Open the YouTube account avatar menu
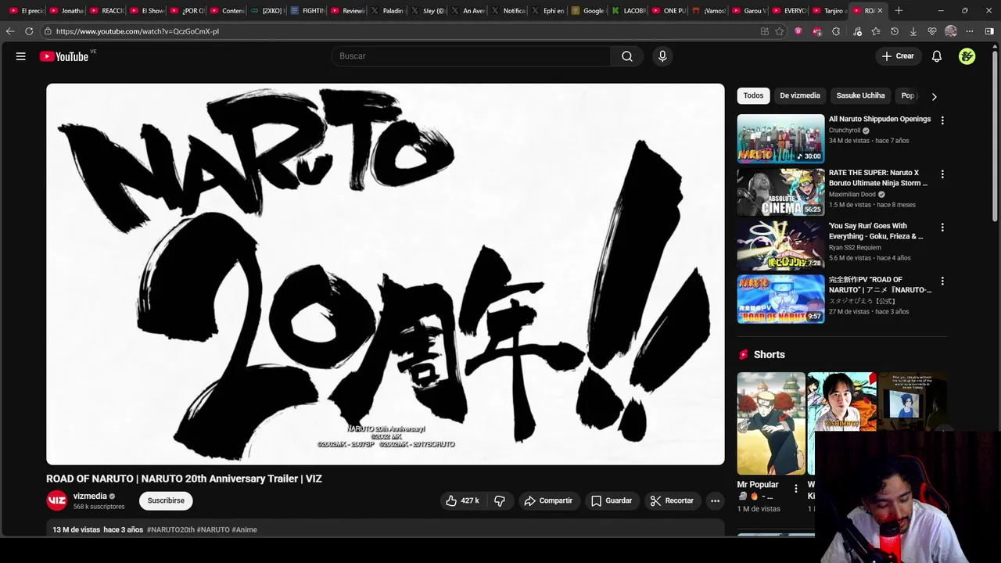 tap(967, 56)
